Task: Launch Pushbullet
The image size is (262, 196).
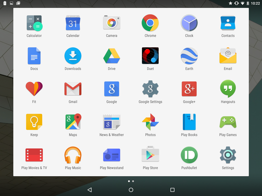Action: coord(189,155)
